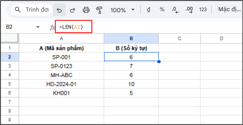
Task: Click cell "B (Số ký tự)"
Action: click(x=131, y=48)
